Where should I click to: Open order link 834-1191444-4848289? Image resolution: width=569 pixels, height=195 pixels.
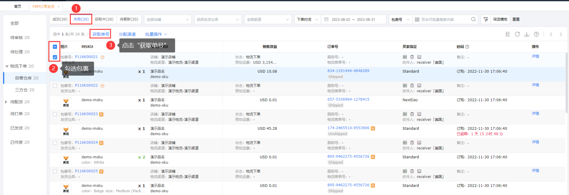(348, 71)
